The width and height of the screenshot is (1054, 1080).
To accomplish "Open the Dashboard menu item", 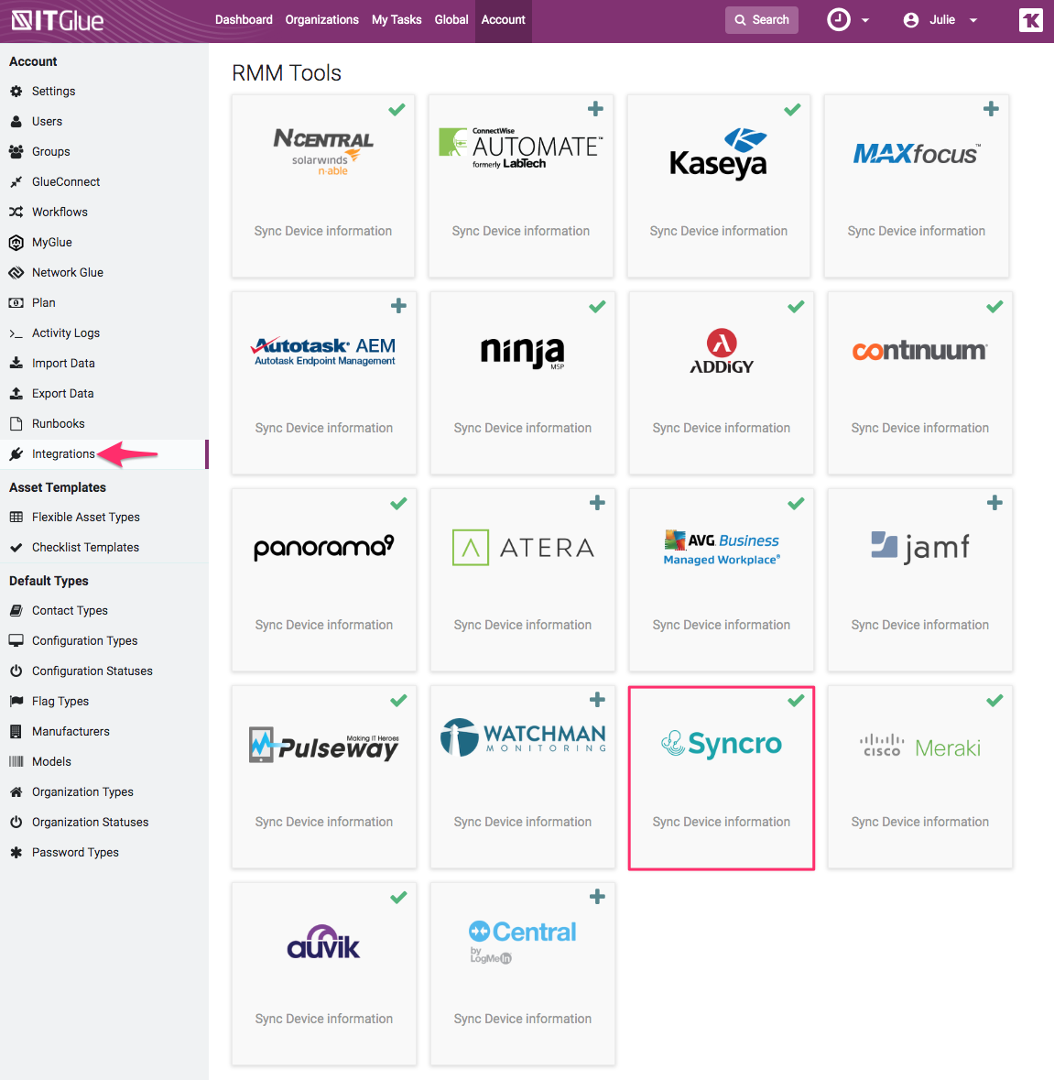I will point(244,20).
